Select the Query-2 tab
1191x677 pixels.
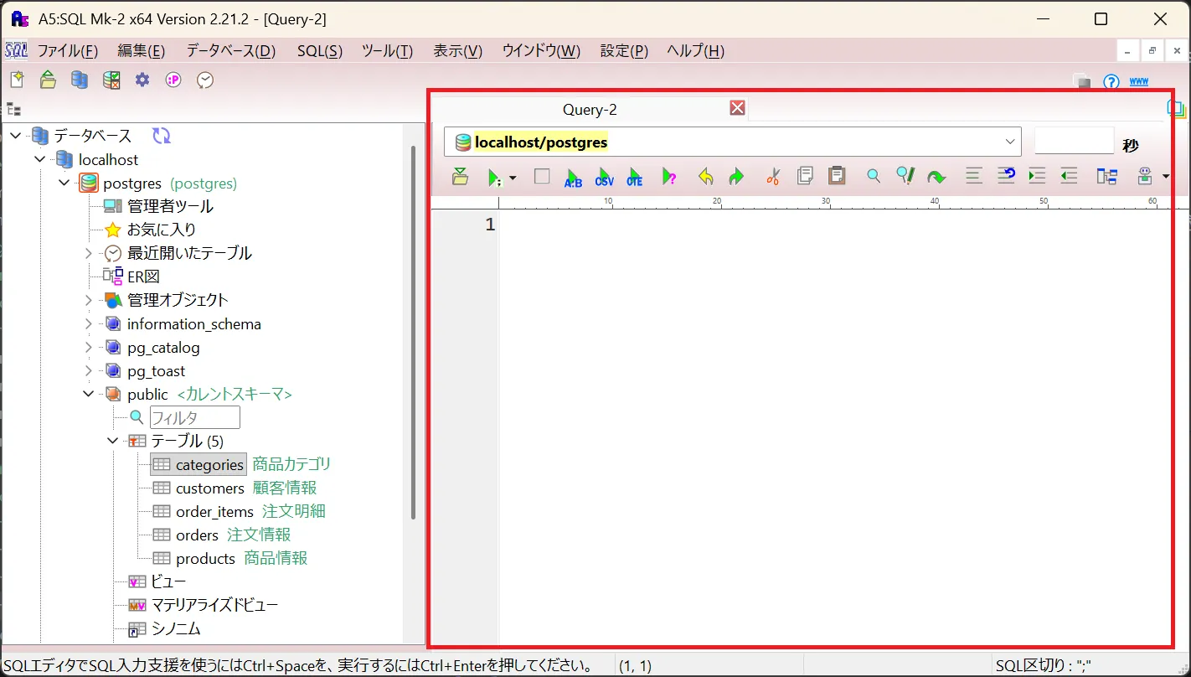[590, 110]
